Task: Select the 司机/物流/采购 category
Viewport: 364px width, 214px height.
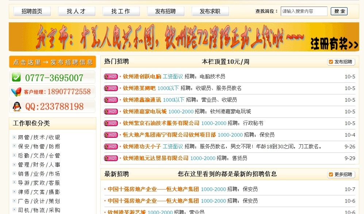Action: [x=39, y=210]
